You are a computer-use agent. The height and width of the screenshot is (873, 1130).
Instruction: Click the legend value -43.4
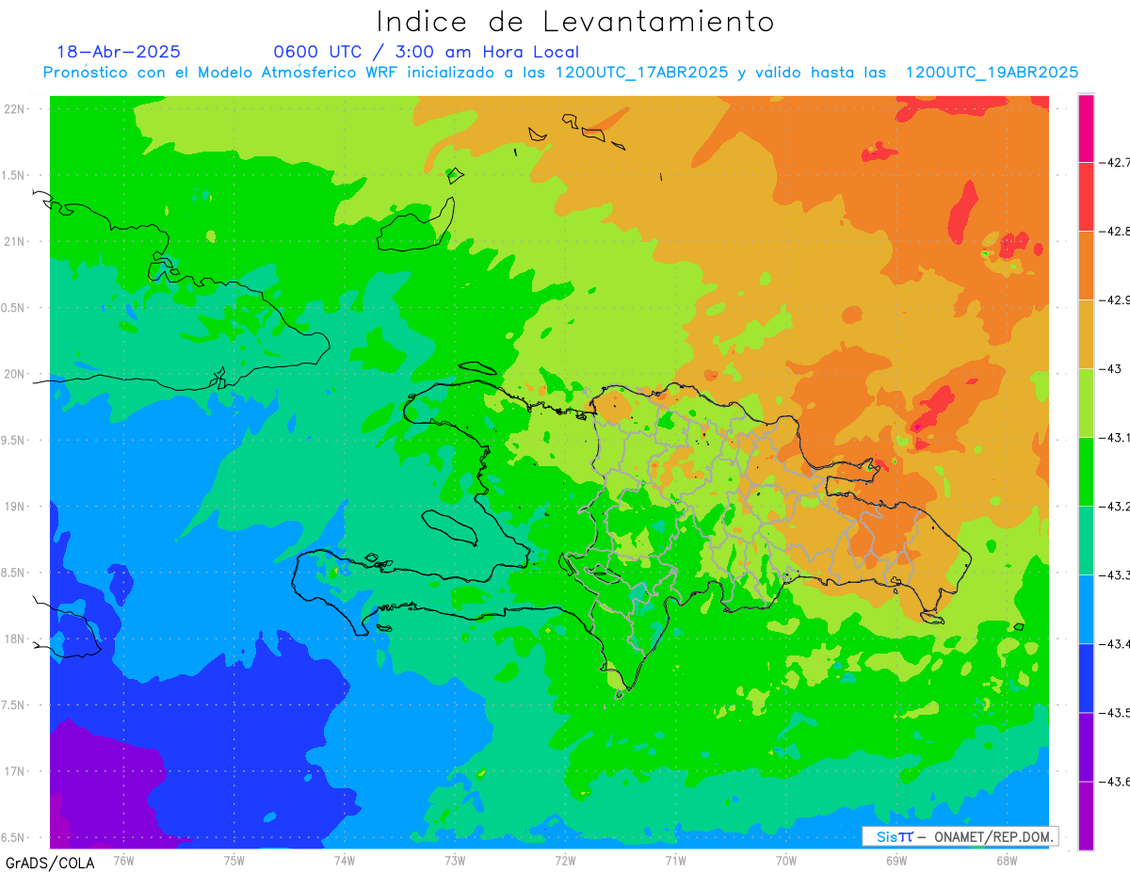click(x=1115, y=643)
